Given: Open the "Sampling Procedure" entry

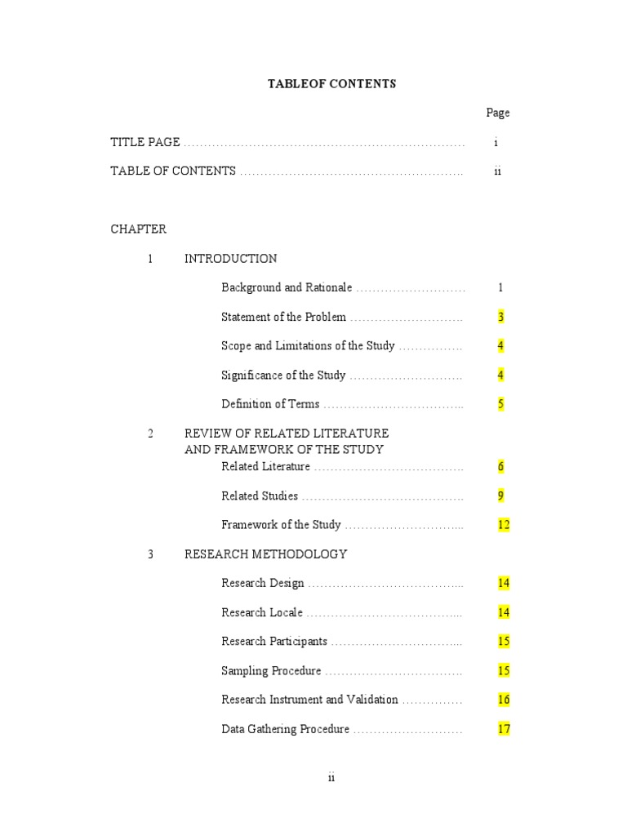Looking at the screenshot, I should coord(271,671).
